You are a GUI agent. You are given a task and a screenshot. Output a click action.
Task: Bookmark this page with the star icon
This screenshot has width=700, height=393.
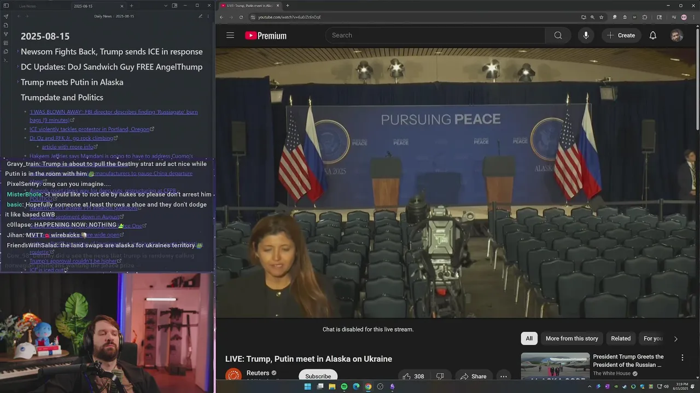click(x=601, y=17)
